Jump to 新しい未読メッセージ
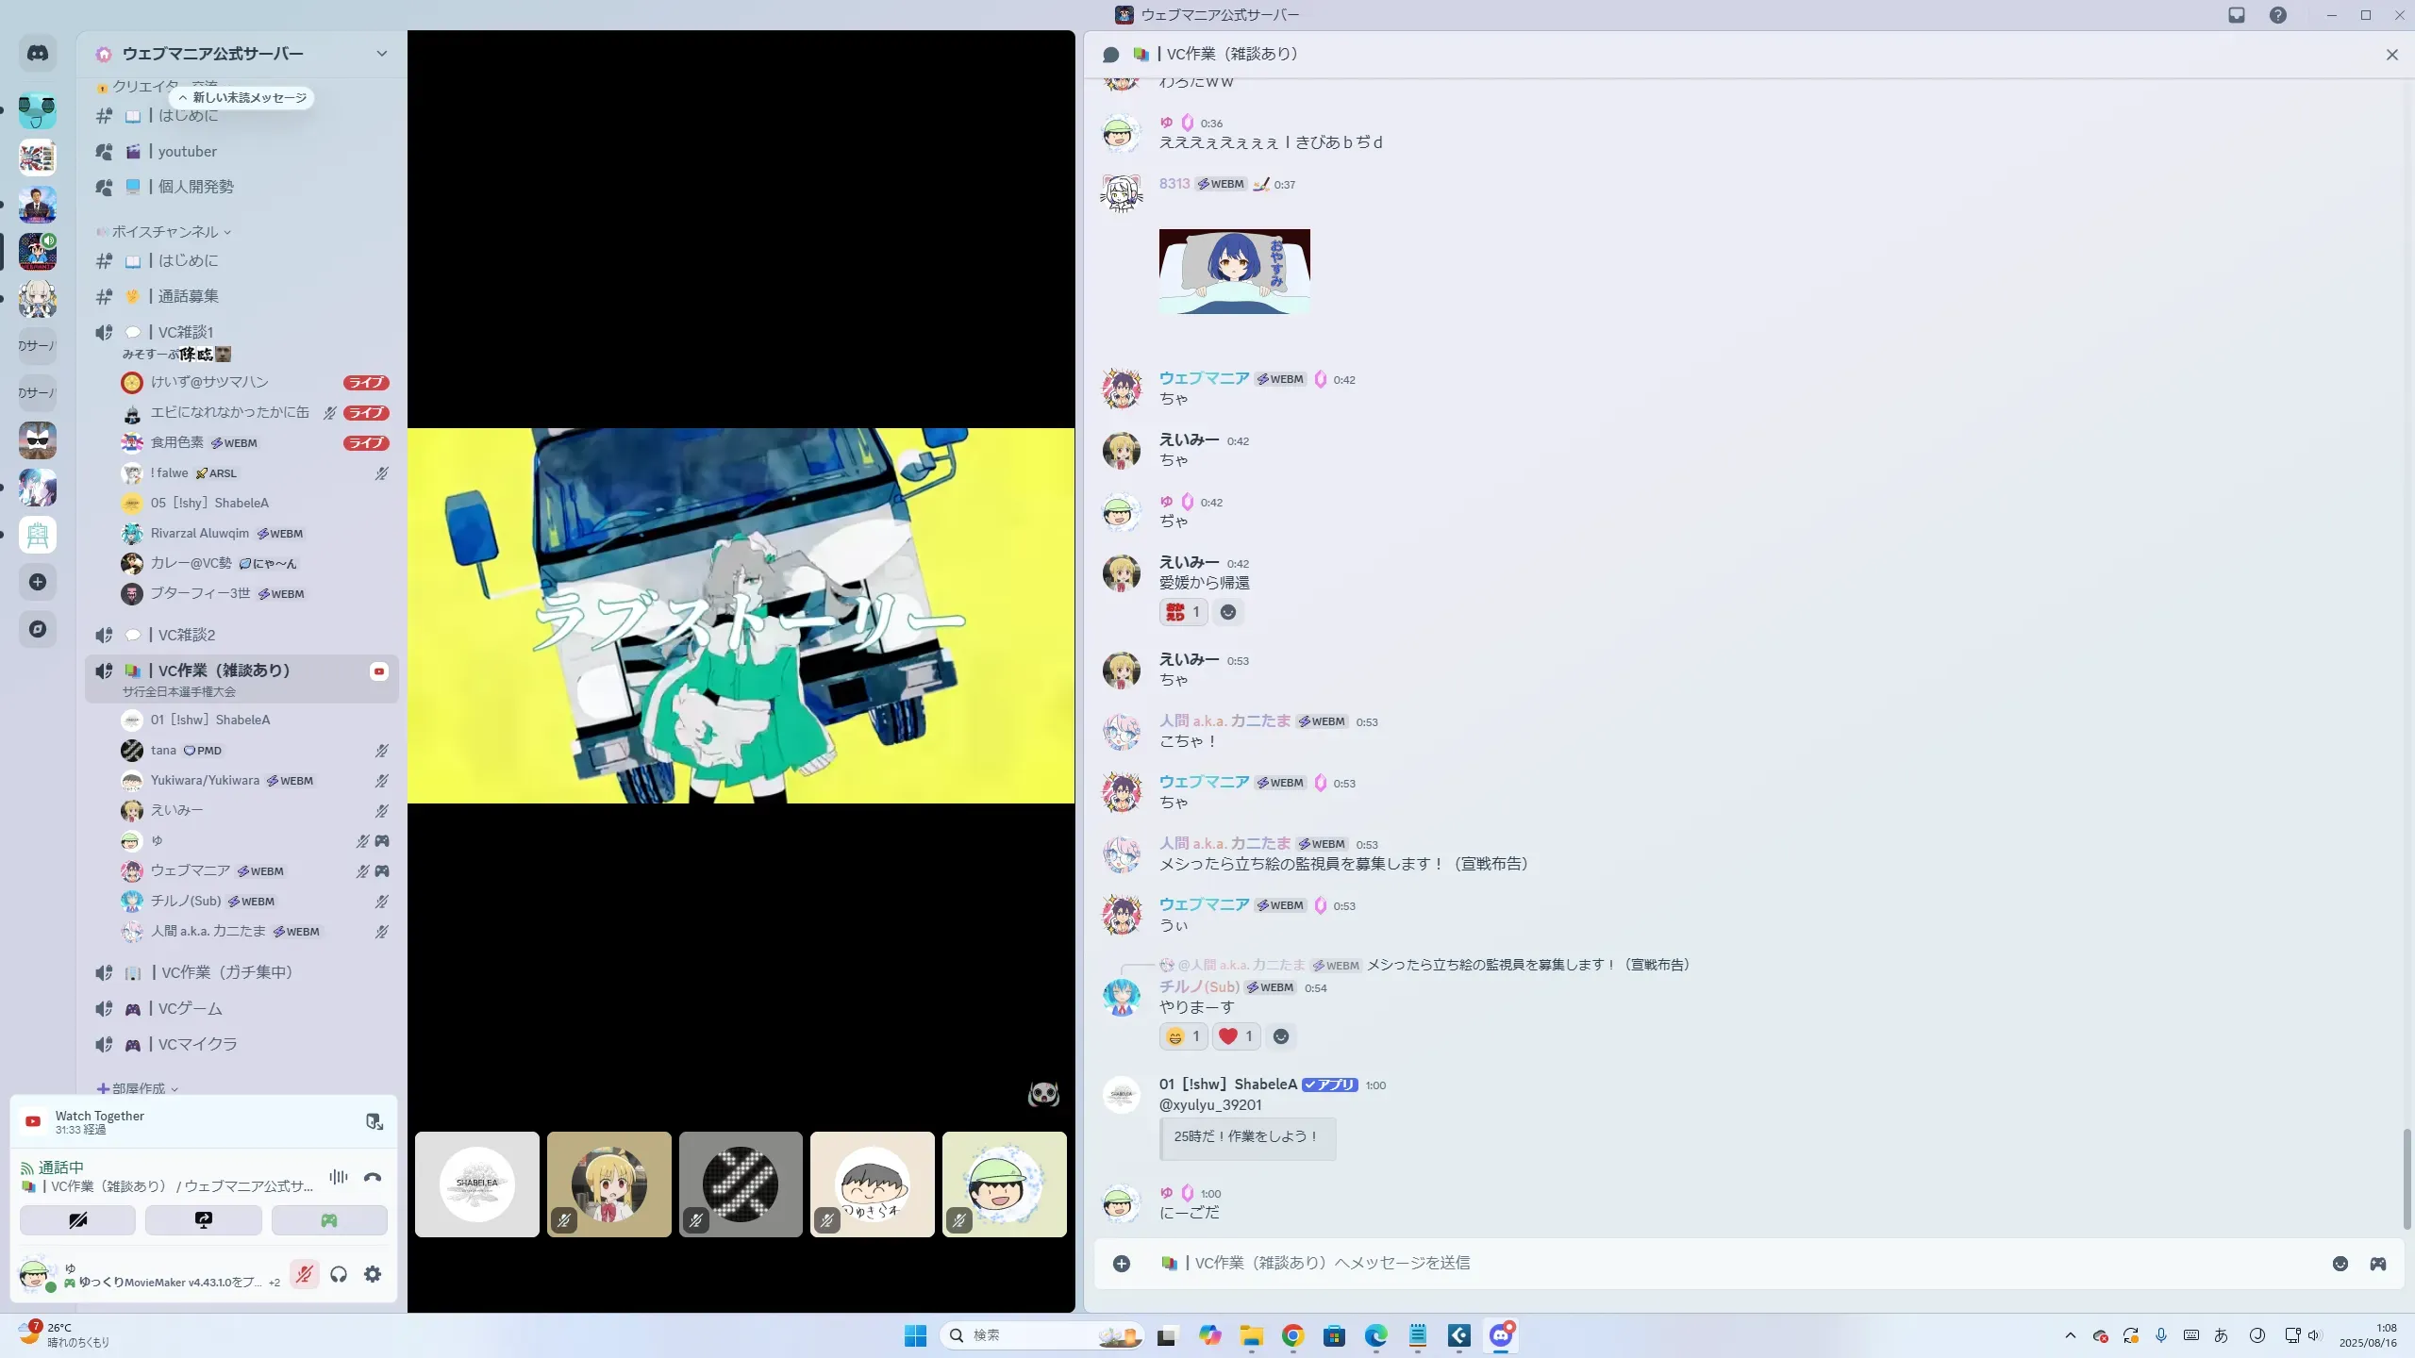2415x1358 pixels. tap(243, 97)
